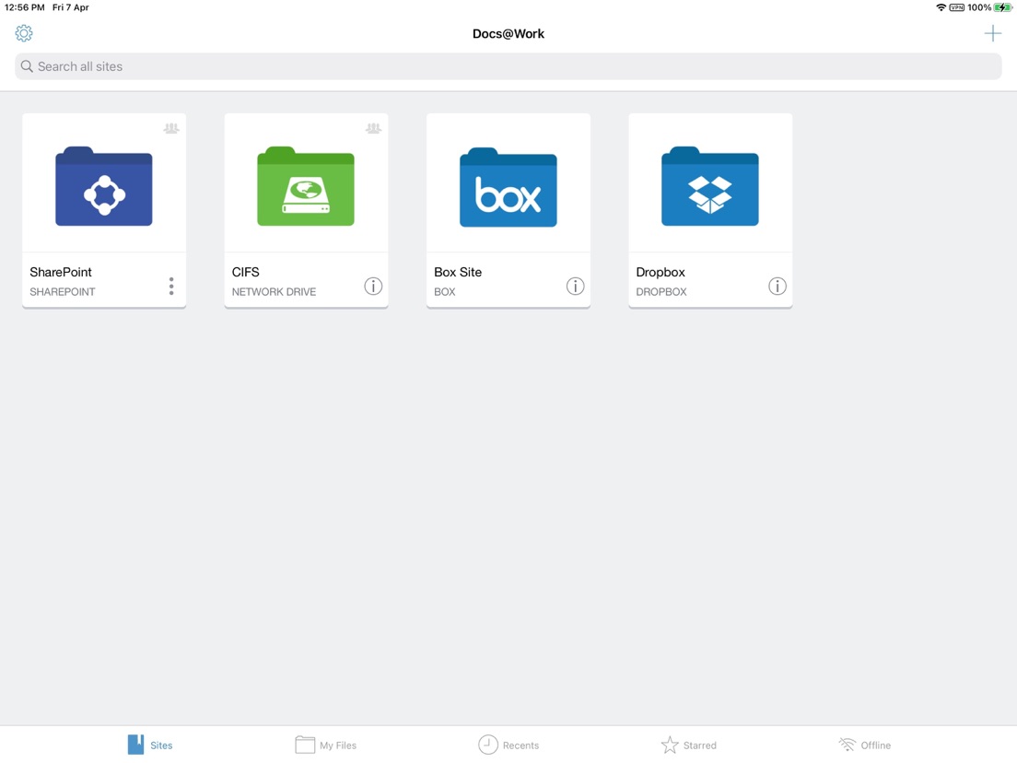The image size is (1017, 763).
Task: Tap the VPN status indicator
Action: pyautogui.click(x=957, y=7)
